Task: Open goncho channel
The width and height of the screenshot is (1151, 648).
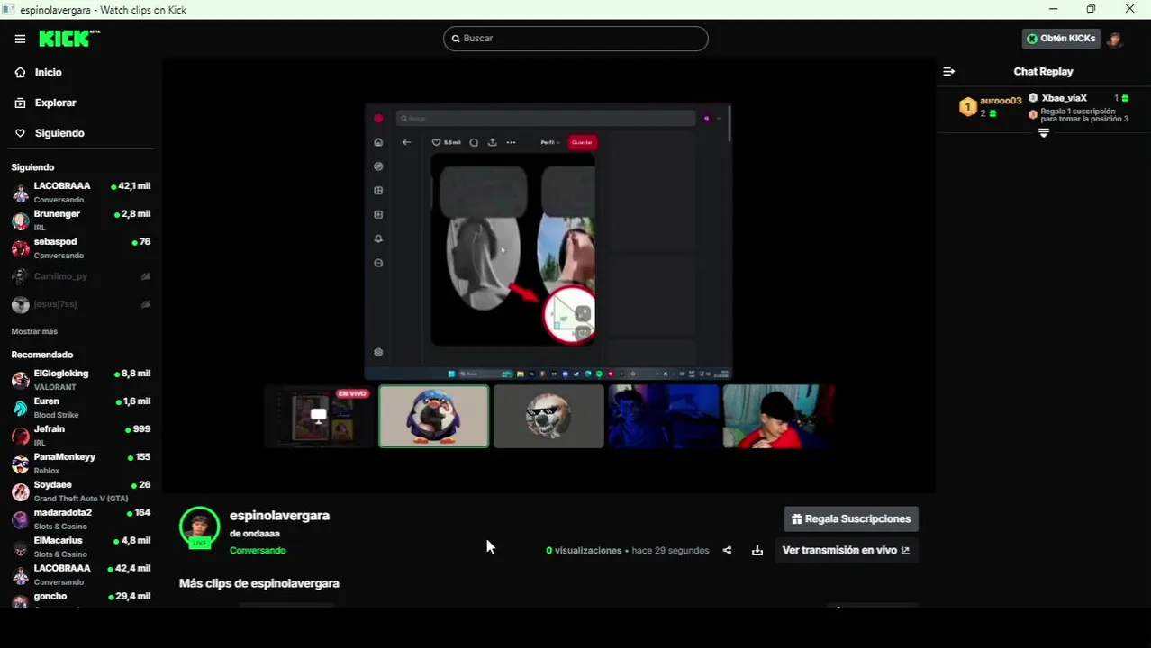Action: [x=81, y=598]
